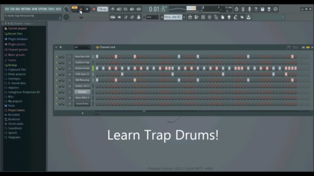Open the OPTIONS menu

coord(43,9)
